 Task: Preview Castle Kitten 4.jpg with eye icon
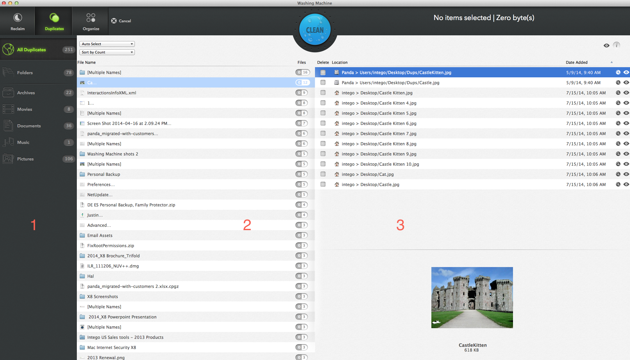pyautogui.click(x=626, y=103)
